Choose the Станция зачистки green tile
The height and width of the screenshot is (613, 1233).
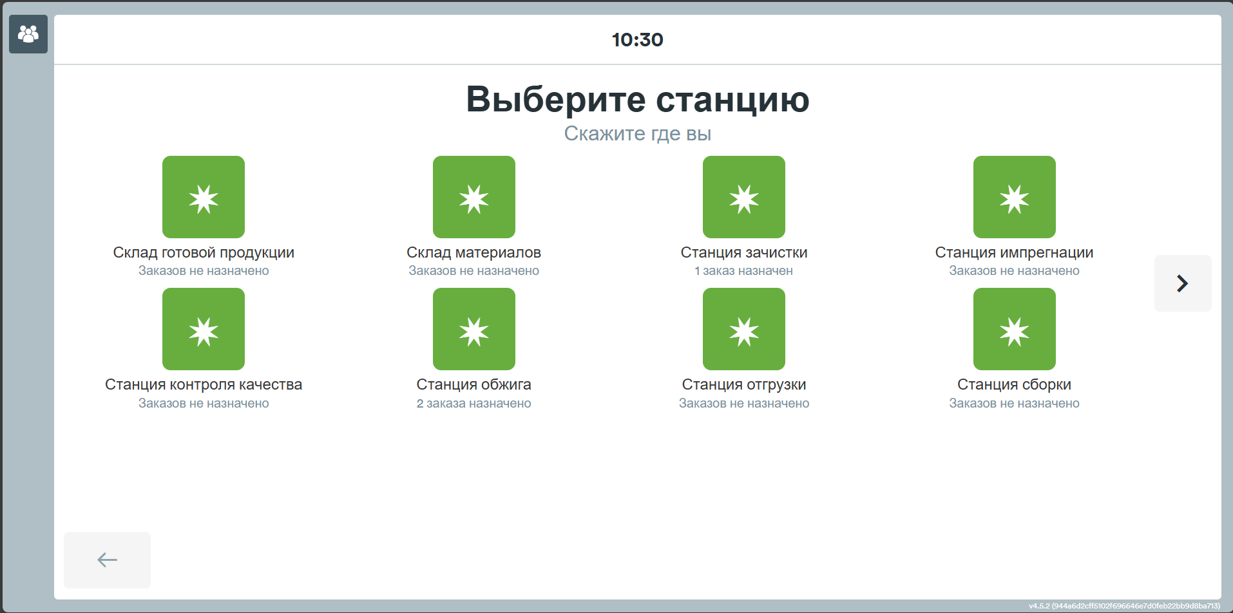pos(744,197)
